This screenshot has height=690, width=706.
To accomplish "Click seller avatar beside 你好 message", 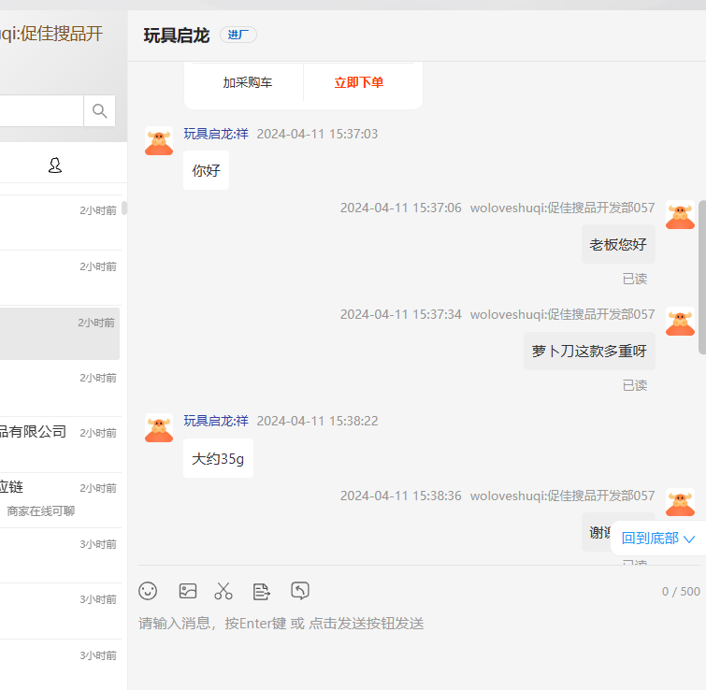I will tap(159, 141).
